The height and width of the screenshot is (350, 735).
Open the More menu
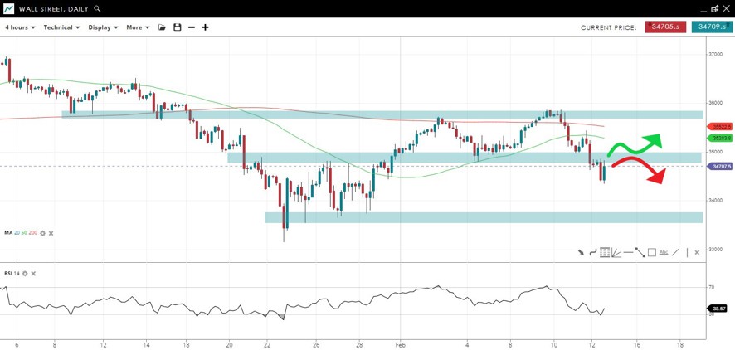[138, 27]
